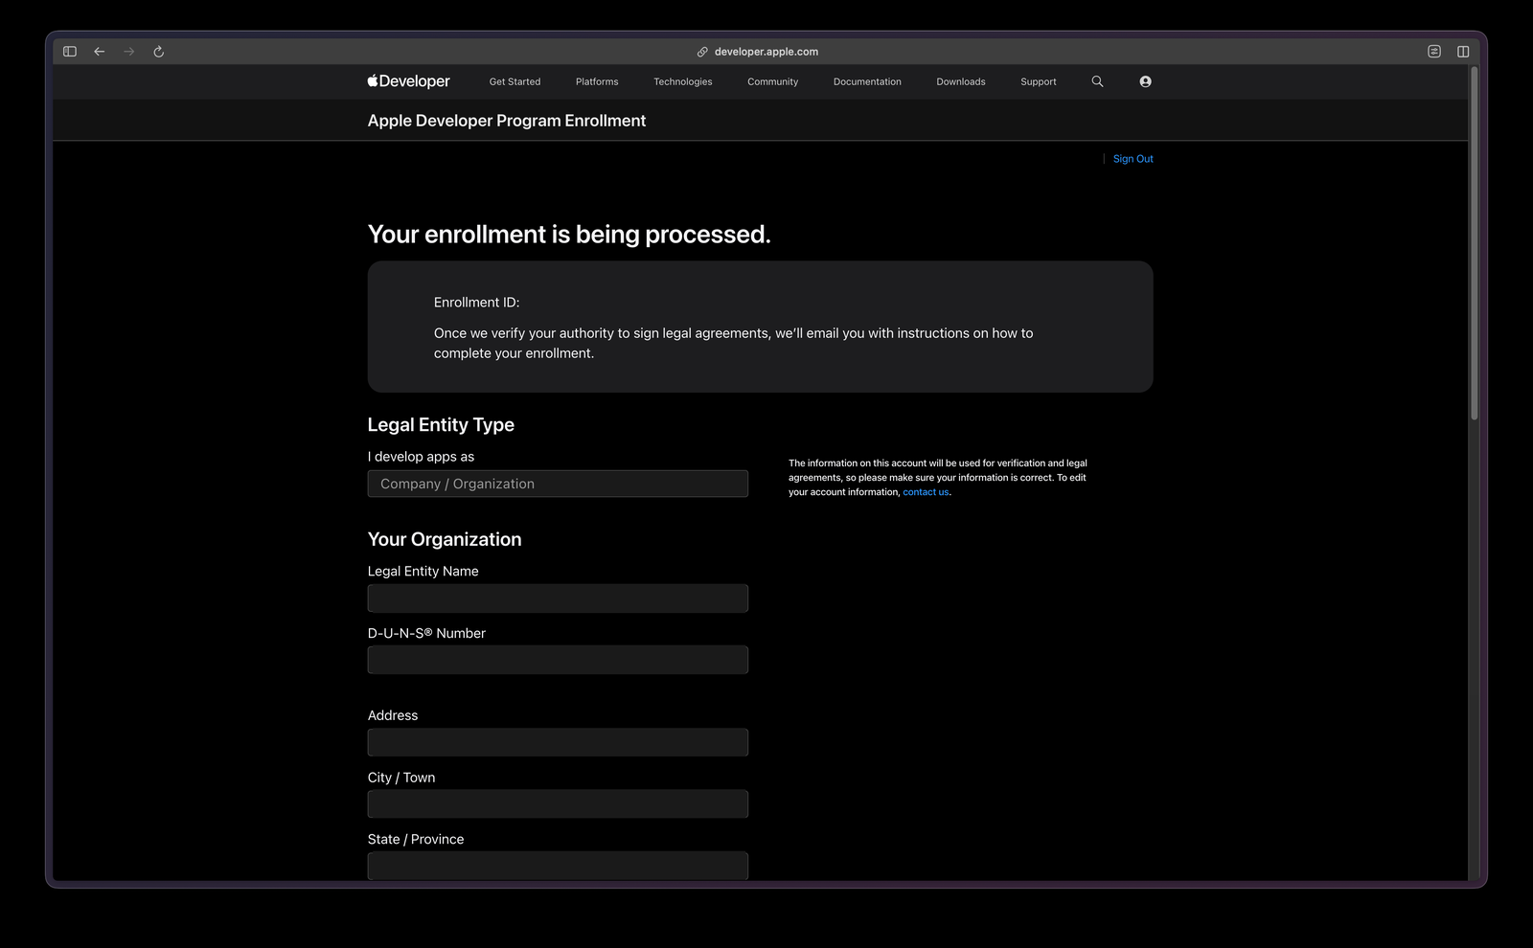
Task: Click the developer.apple.com address bar
Action: point(766,52)
